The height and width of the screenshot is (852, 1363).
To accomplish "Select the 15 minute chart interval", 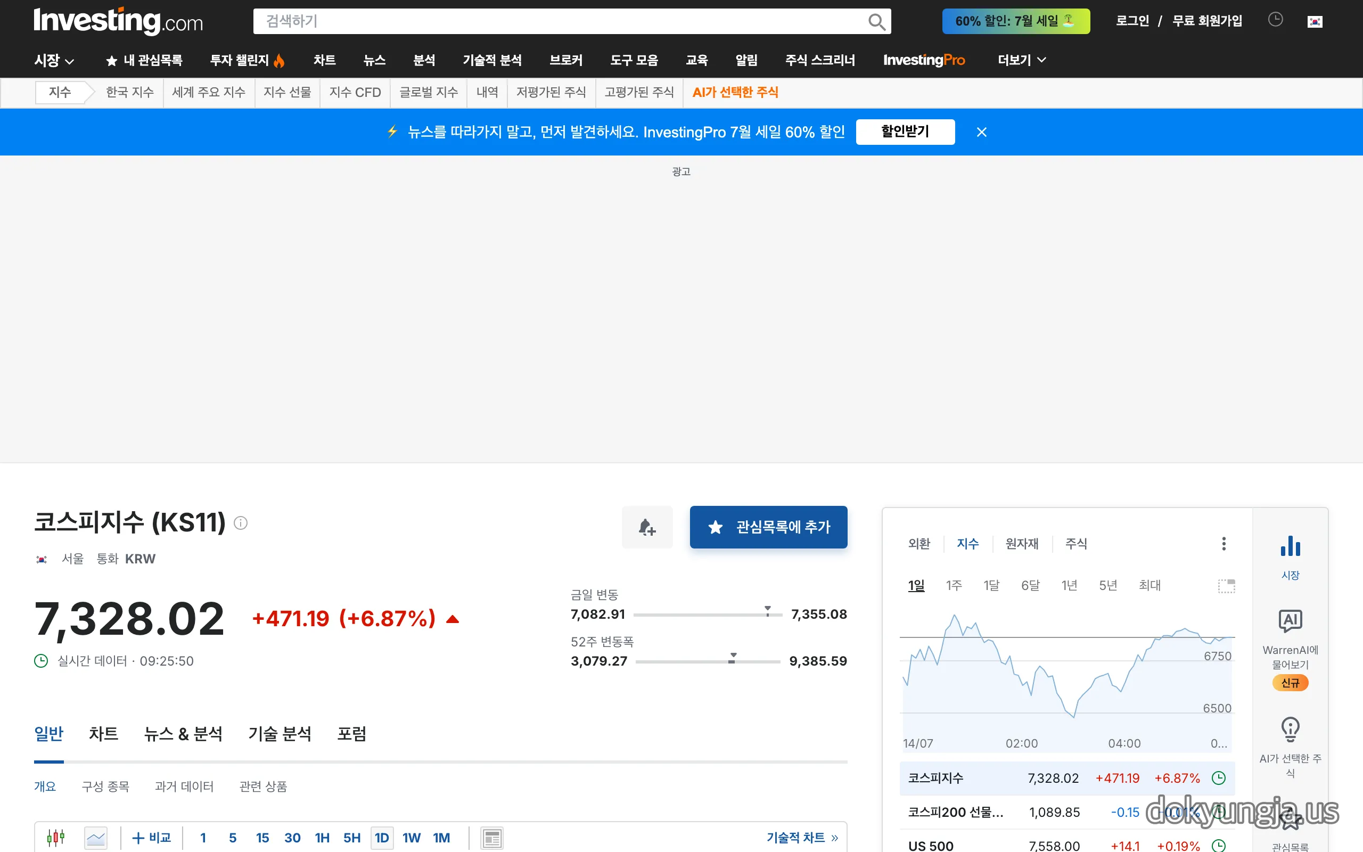I will [x=262, y=838].
